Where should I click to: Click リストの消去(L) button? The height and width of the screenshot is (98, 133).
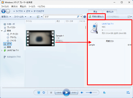[113, 17]
